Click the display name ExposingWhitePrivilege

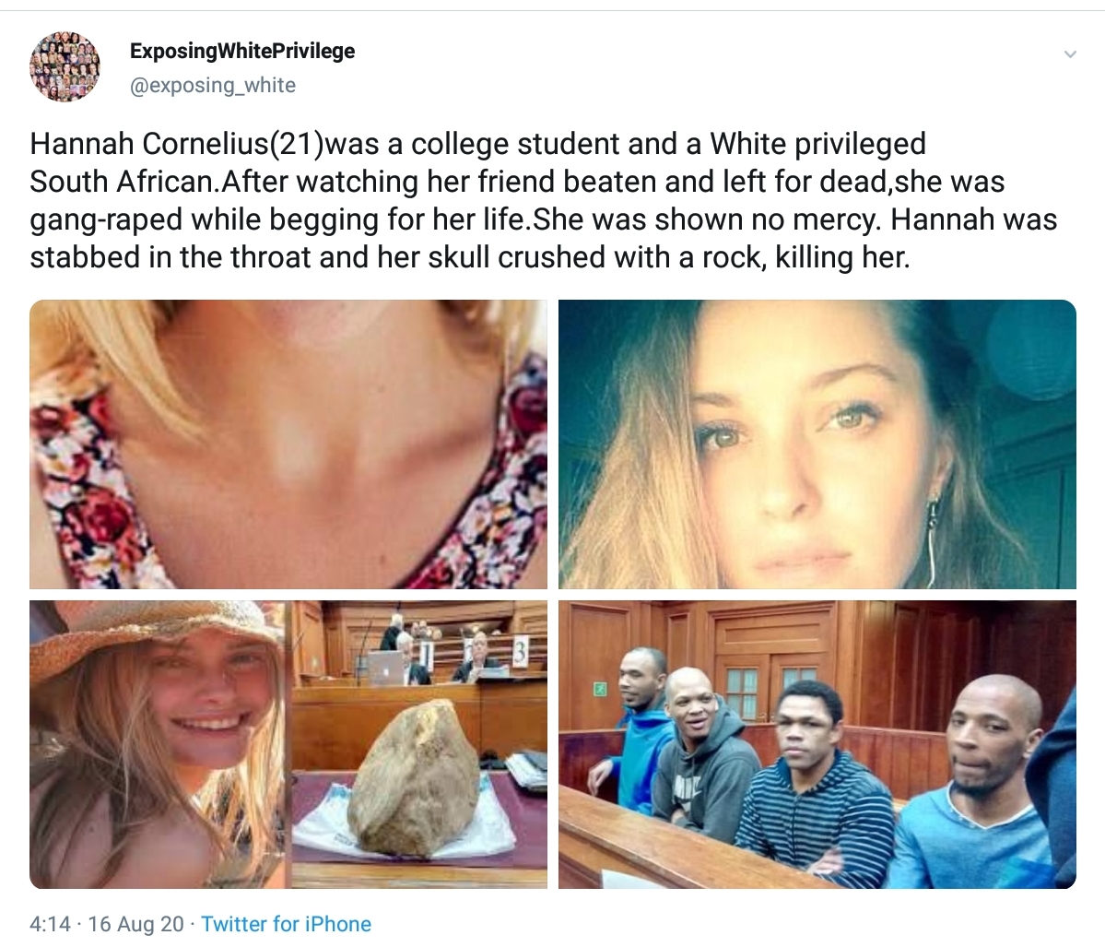coord(240,51)
